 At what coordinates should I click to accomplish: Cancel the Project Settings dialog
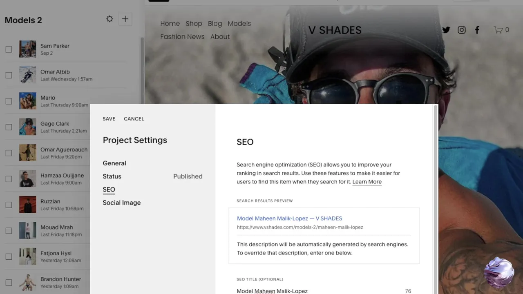pos(134,119)
